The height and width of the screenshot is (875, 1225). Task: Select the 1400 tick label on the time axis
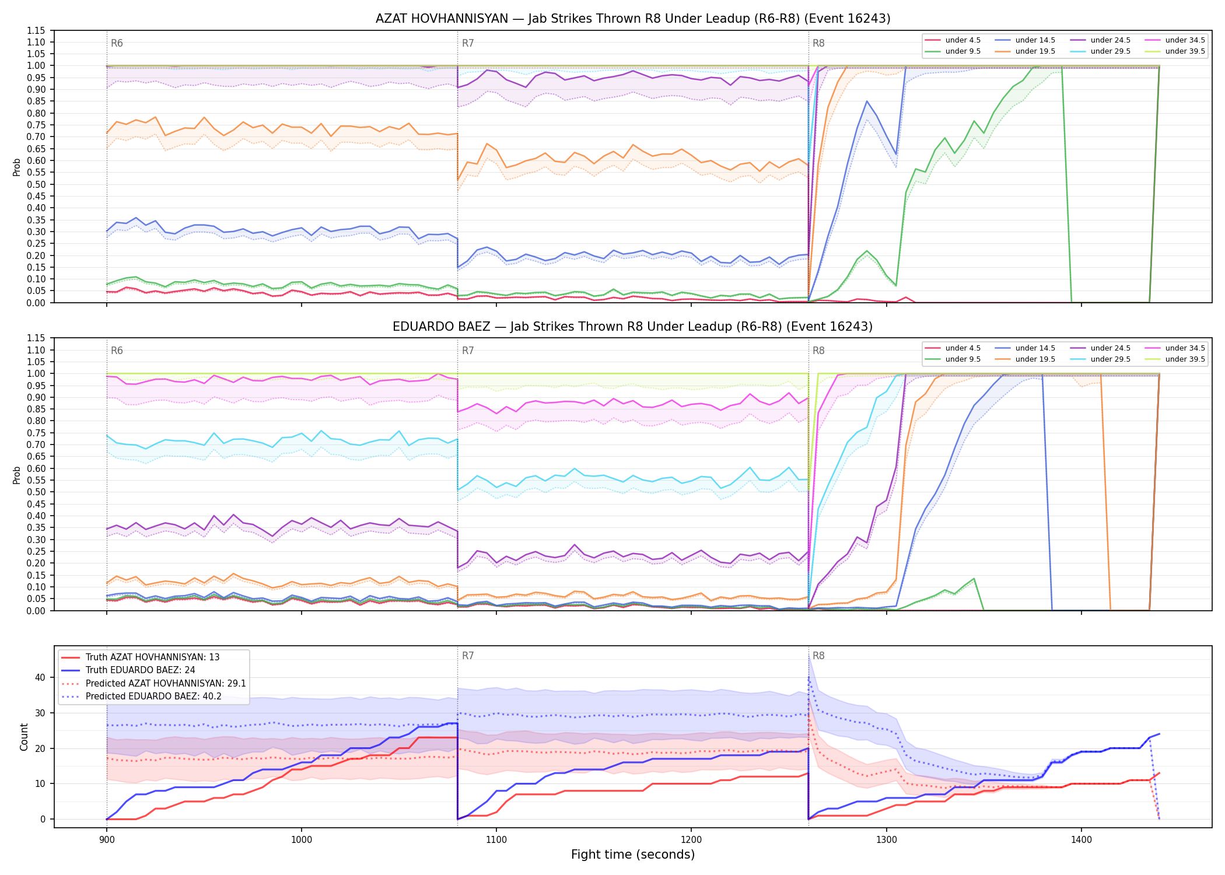tap(1081, 839)
